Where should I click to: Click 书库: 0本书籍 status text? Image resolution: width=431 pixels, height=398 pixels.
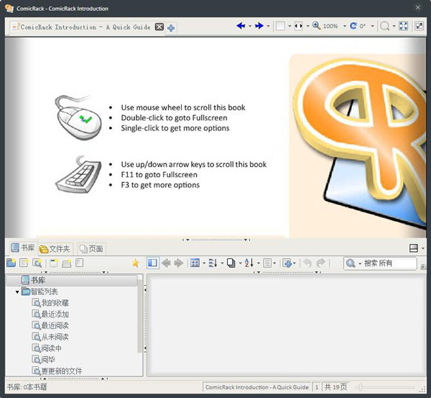click(x=27, y=387)
